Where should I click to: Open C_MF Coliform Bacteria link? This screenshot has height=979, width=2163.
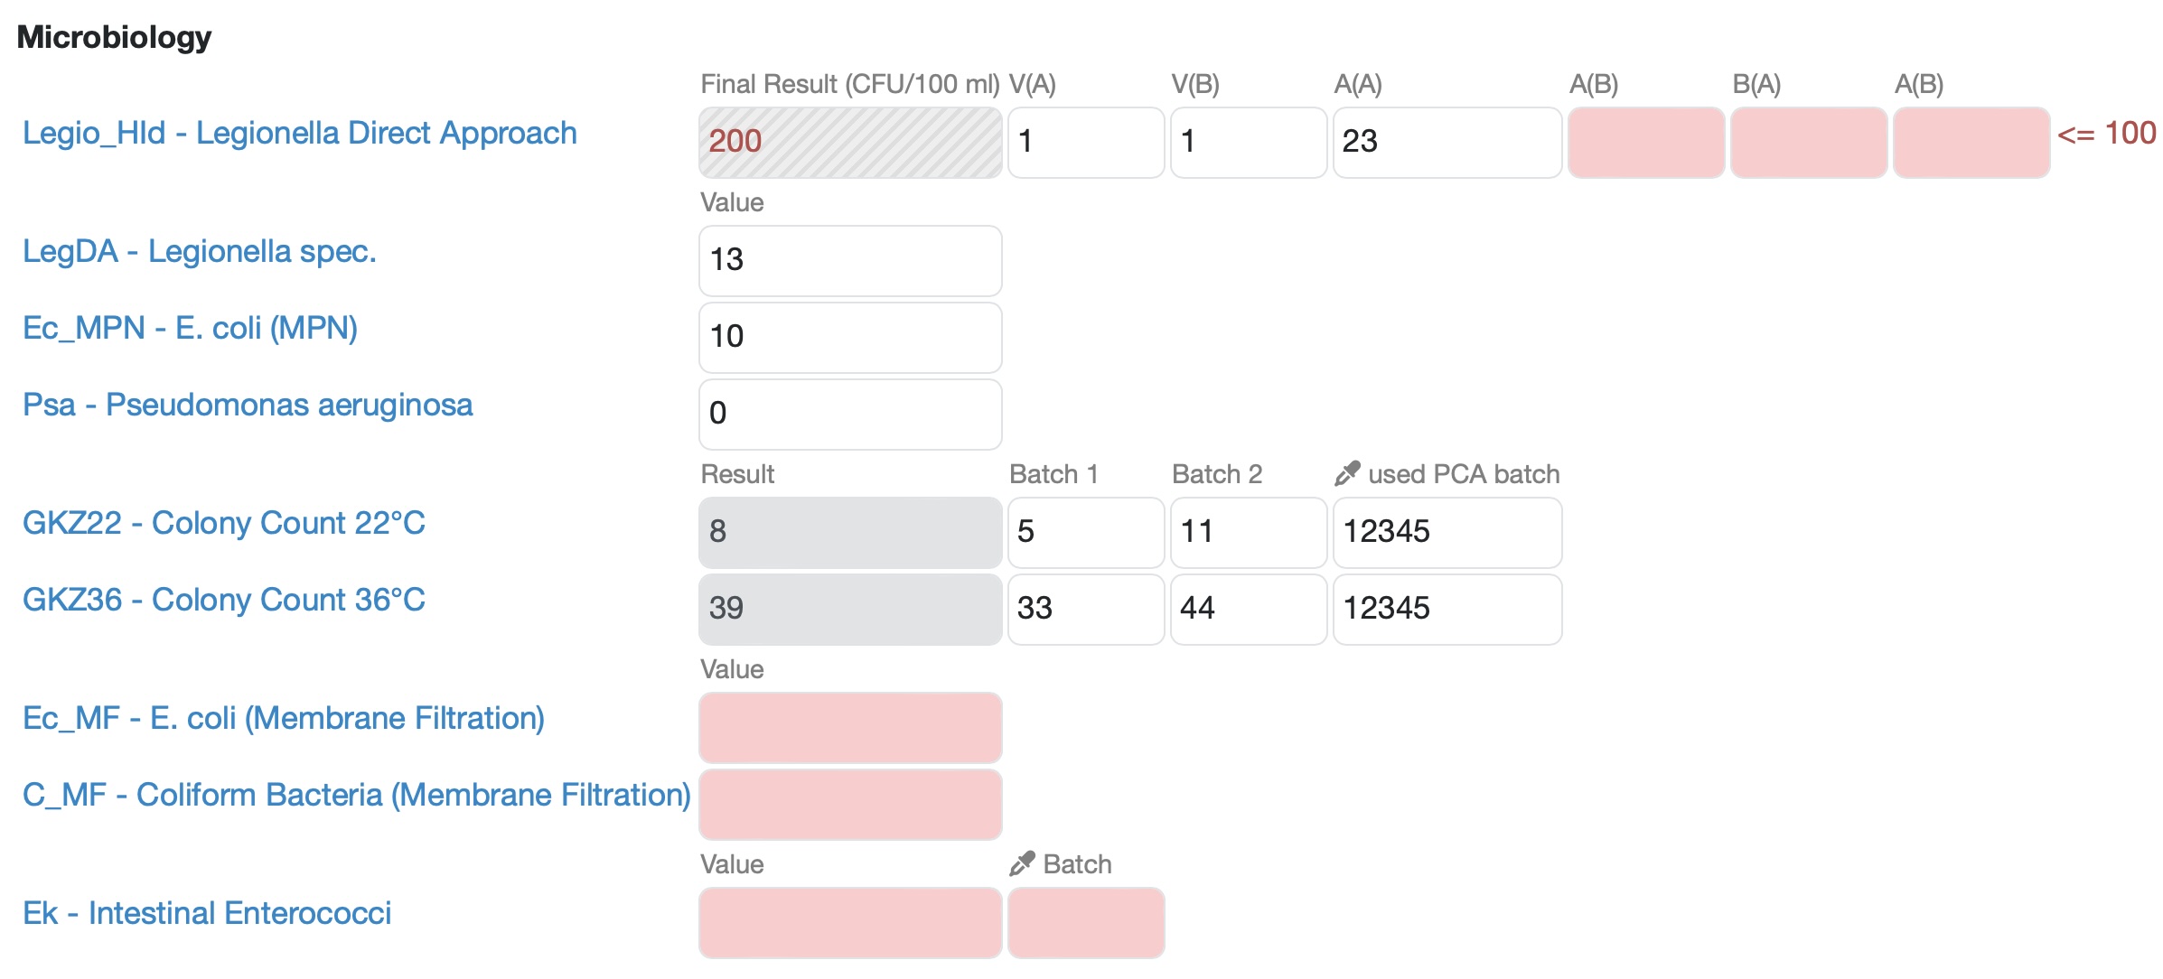click(356, 795)
